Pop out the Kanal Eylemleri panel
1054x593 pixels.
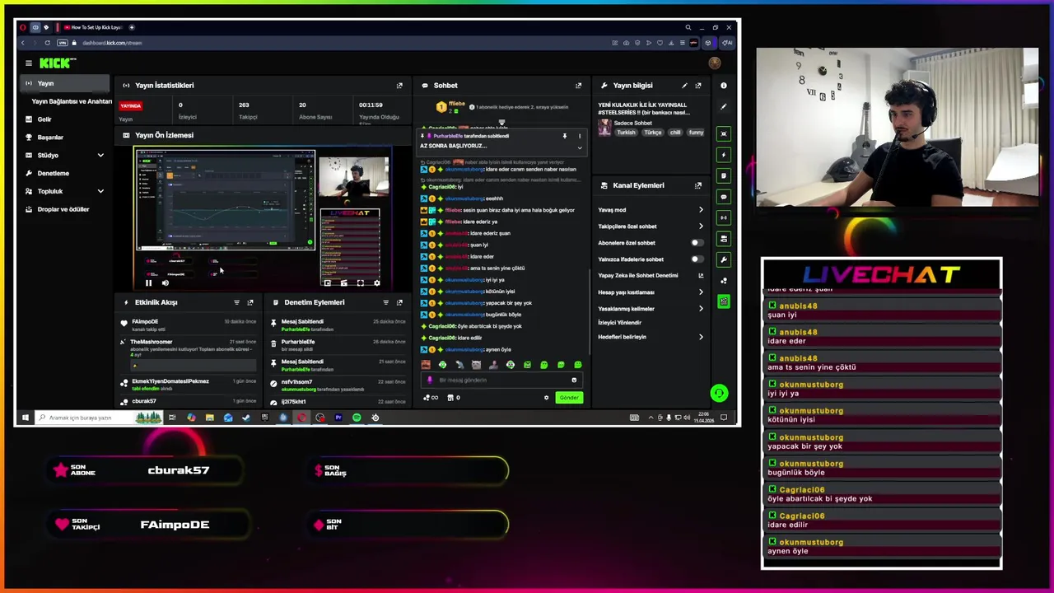[698, 185]
